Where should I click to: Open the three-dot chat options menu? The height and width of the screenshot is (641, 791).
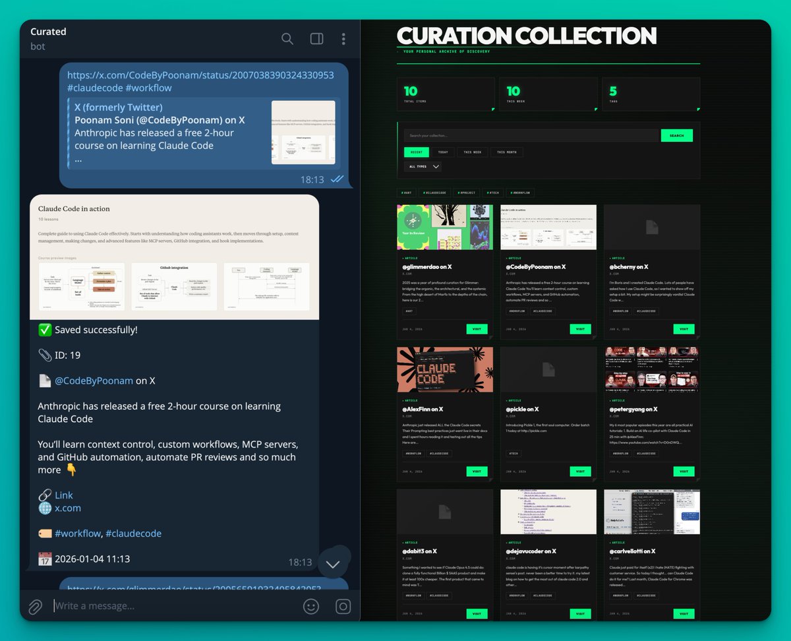(x=343, y=39)
